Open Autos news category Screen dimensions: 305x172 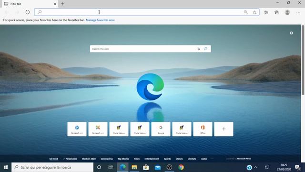204,159
